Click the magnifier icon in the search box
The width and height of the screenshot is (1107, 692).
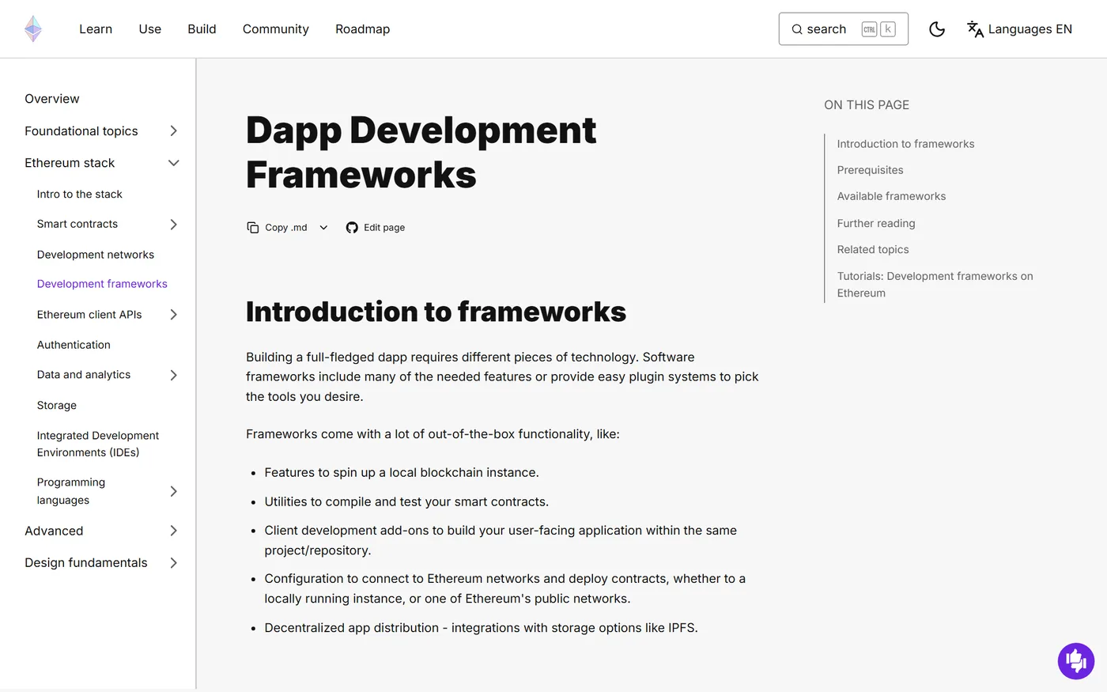click(x=797, y=29)
